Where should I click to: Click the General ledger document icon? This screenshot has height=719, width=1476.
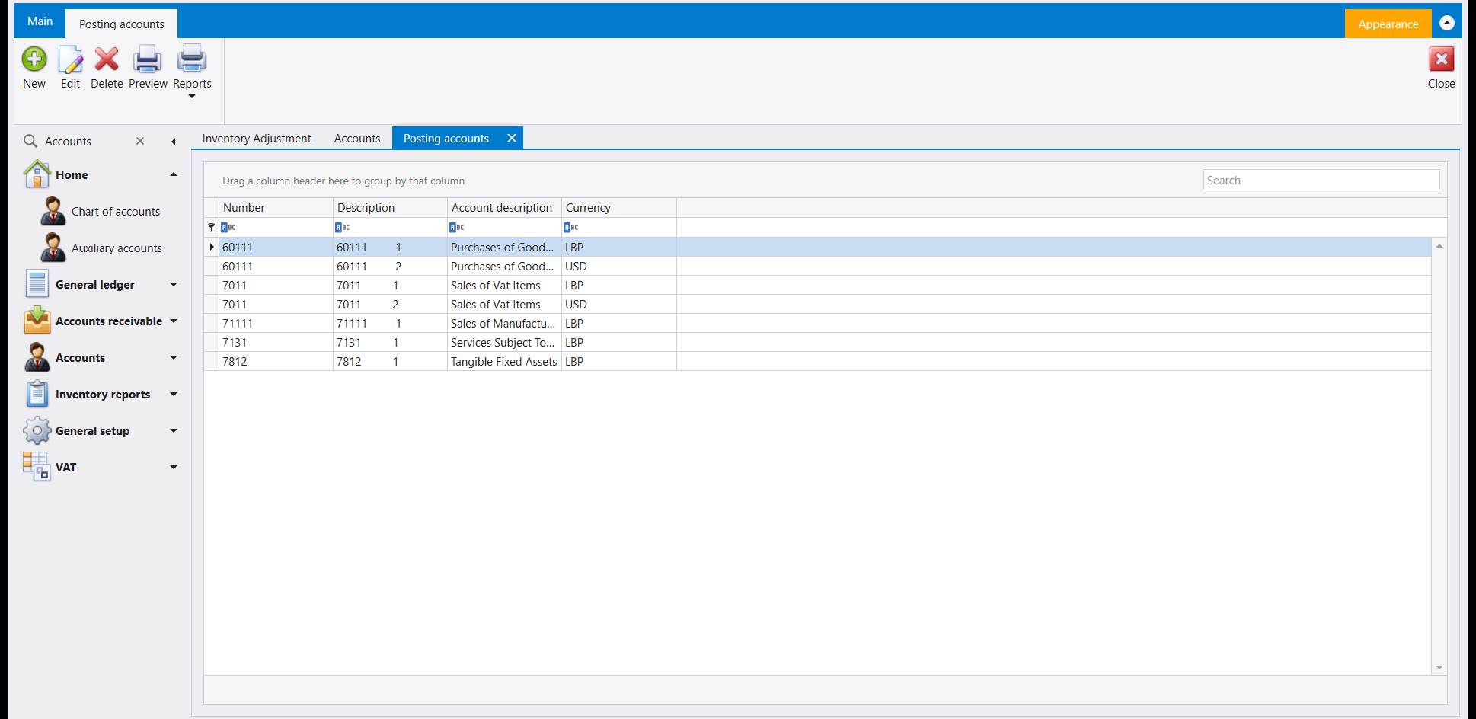37,284
